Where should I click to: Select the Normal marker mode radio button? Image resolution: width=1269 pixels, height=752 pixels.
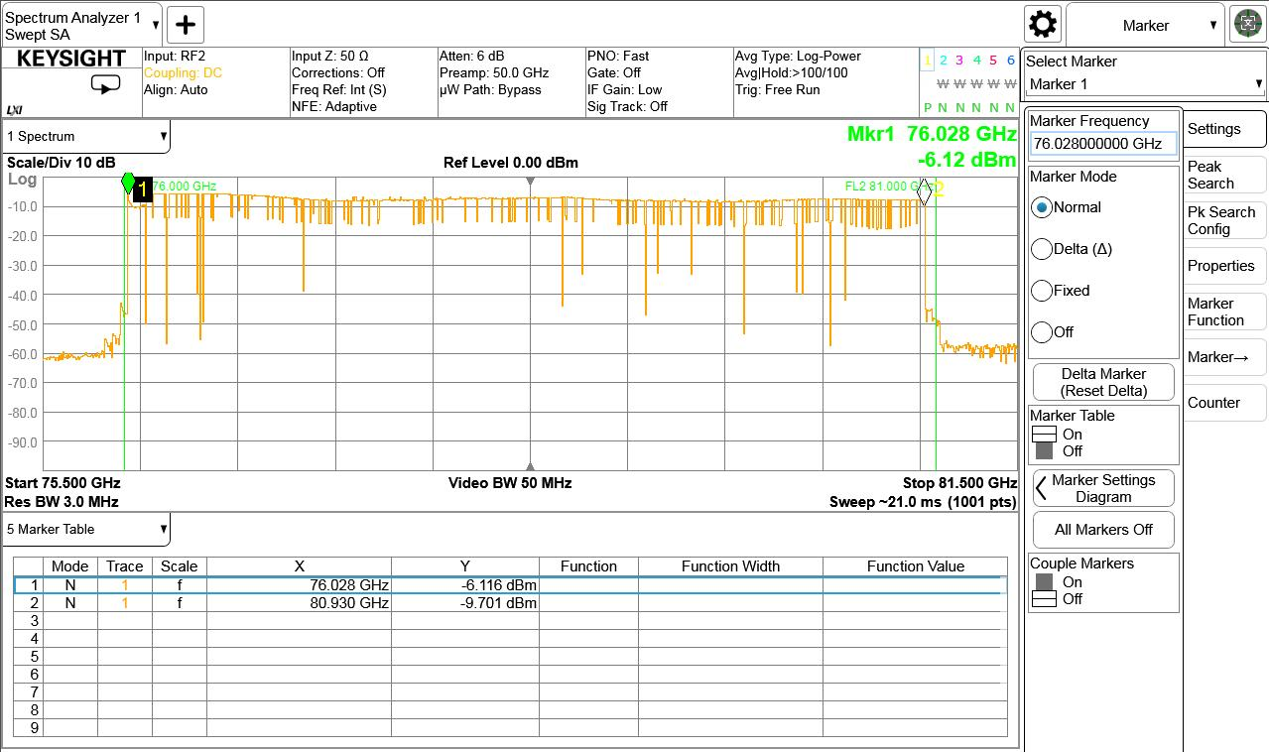[x=1042, y=207]
